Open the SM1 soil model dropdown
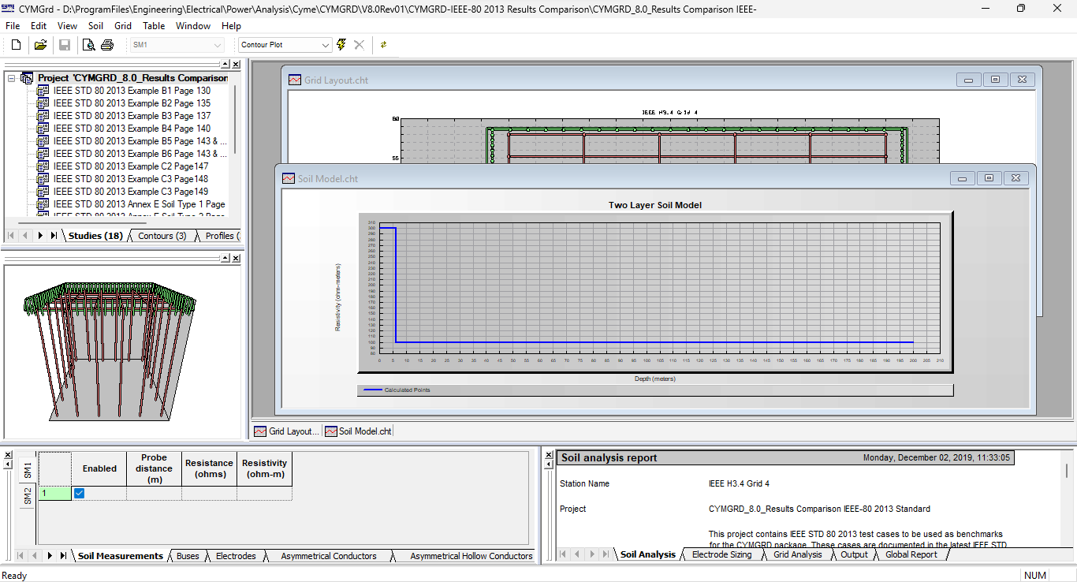Viewport: 1077px width, 582px height. (x=218, y=45)
